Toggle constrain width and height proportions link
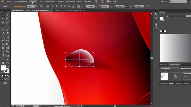The image size is (191, 107). (127, 6)
